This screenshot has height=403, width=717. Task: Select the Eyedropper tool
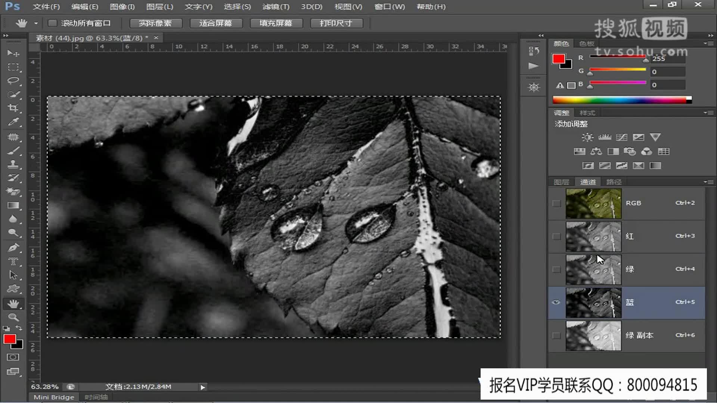coord(13,122)
